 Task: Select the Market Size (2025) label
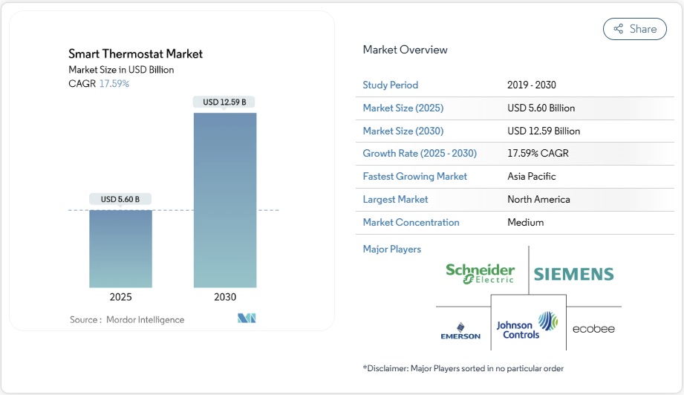(x=403, y=108)
